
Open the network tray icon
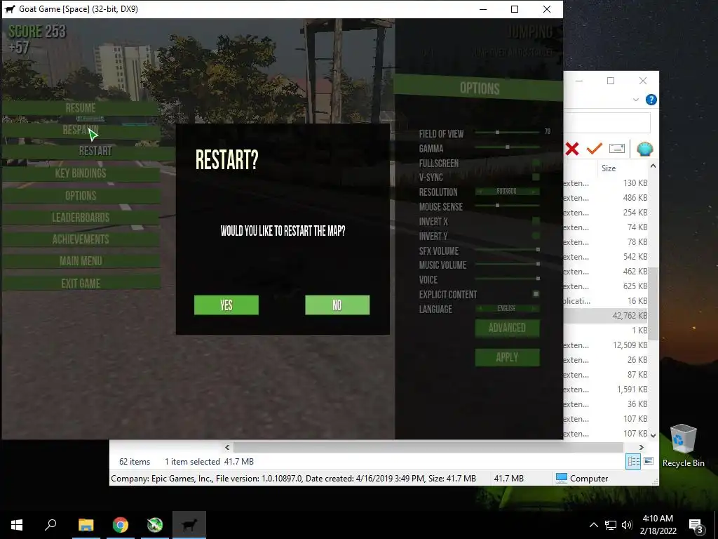pos(611,525)
